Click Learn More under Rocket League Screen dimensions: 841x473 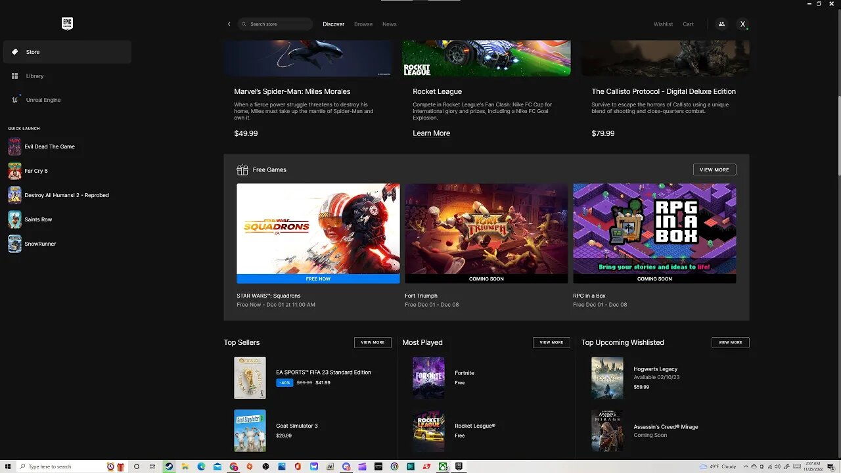[x=431, y=133]
